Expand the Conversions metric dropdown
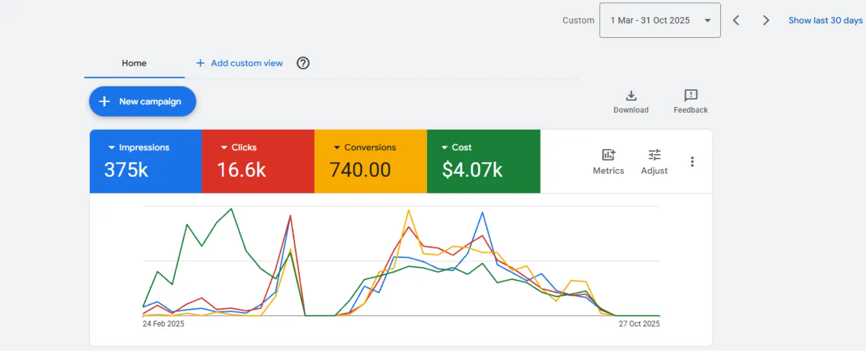 [365, 147]
